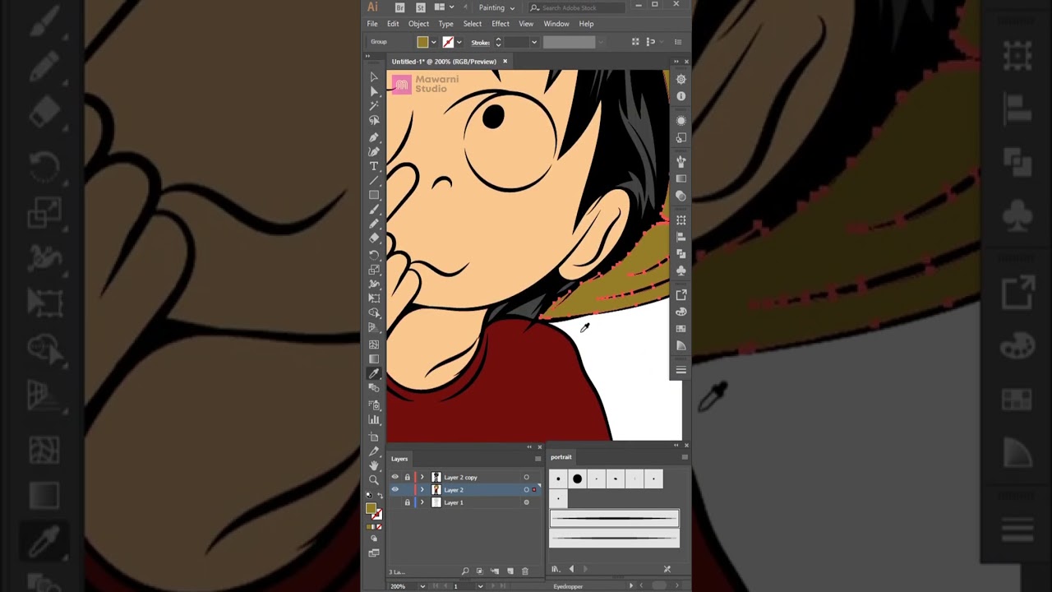Delete selected layer with trash icon
The height and width of the screenshot is (592, 1052).
pos(525,571)
